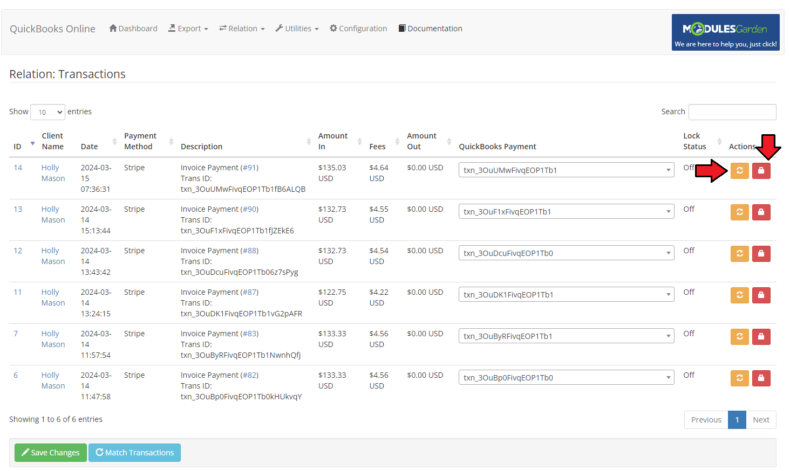This screenshot has height=471, width=790.
Task: Click the red lock icon for transaction 6
Action: (761, 378)
